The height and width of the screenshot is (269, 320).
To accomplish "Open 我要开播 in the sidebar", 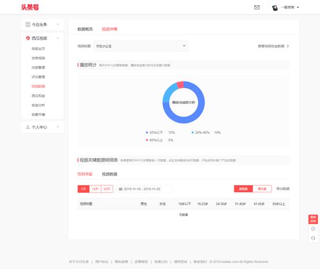I will point(38,114).
